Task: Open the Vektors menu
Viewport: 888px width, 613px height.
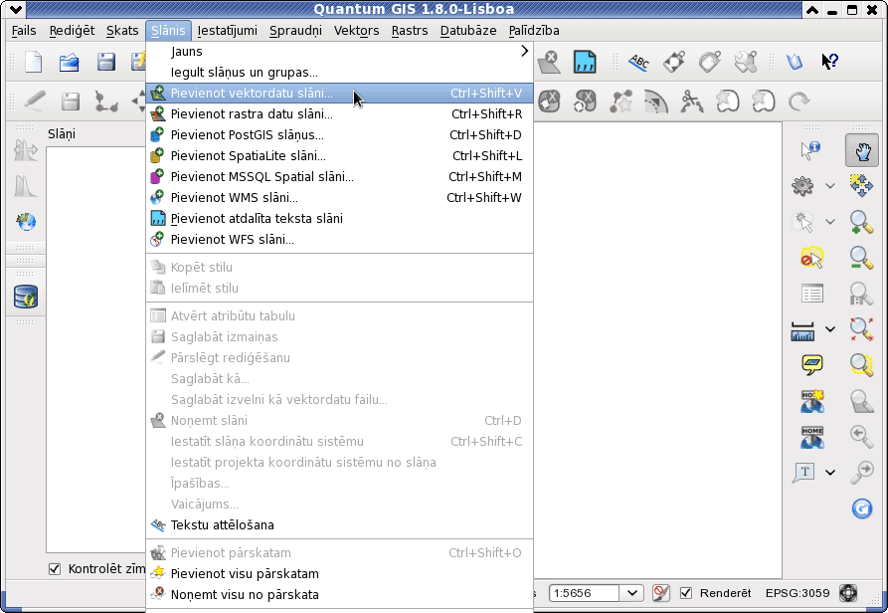Action: point(356,31)
